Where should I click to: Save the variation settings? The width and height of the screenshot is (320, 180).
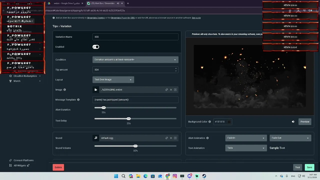coord(309,167)
